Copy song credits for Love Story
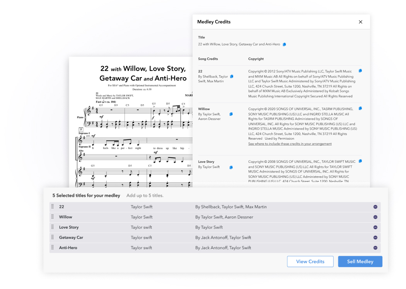This screenshot has height=289, width=406. (231, 167)
